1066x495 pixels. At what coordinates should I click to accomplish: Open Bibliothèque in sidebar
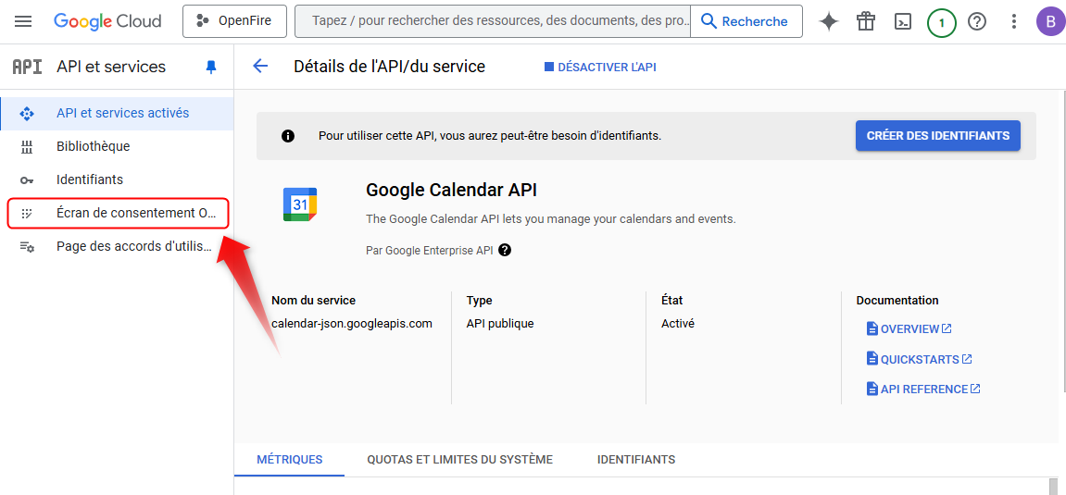[x=117, y=147]
